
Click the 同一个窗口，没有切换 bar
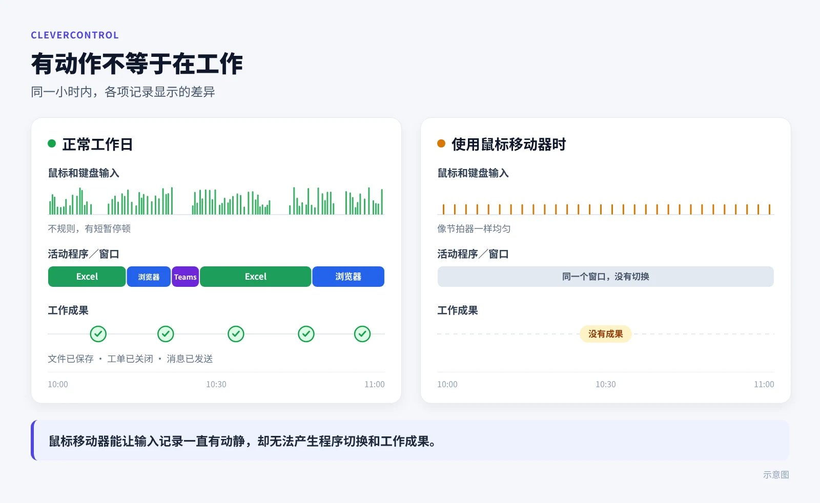[605, 277]
